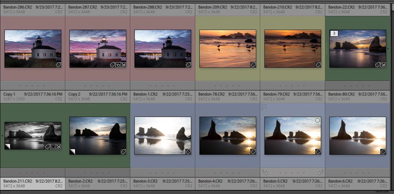Click the develop adjustments badge on Bandon-287
This screenshot has width=394, height=194.
123,64
